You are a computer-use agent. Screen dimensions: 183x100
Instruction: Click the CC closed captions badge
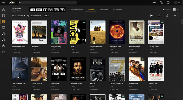pyautogui.click(x=56, y=10)
